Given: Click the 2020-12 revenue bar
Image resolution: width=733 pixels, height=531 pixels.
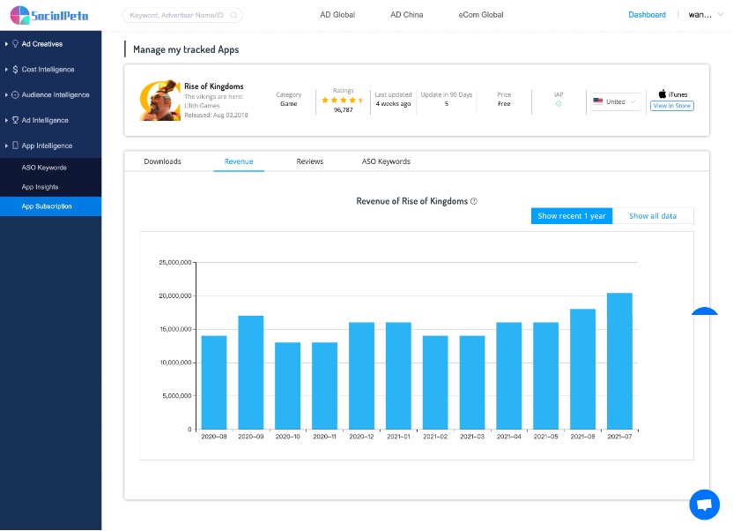Looking at the screenshot, I should 361,376.
